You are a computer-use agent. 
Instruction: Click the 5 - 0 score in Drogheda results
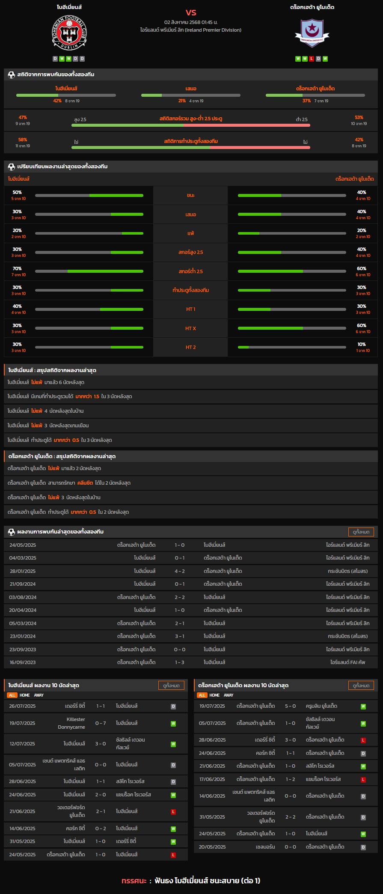click(291, 706)
